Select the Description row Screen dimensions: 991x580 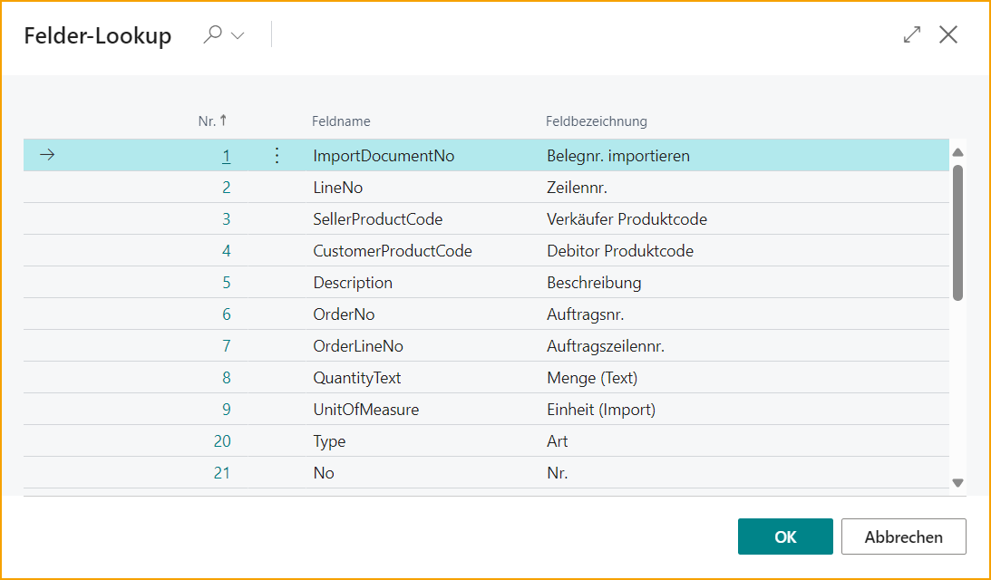(353, 282)
